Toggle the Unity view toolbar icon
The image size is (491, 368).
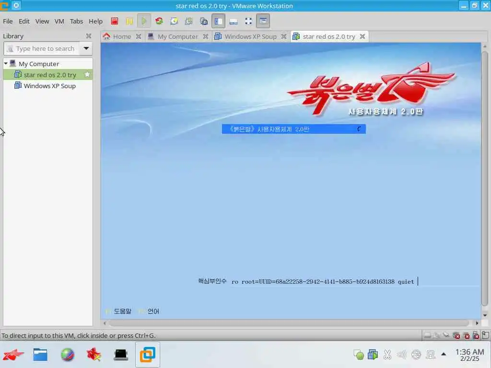click(x=263, y=21)
